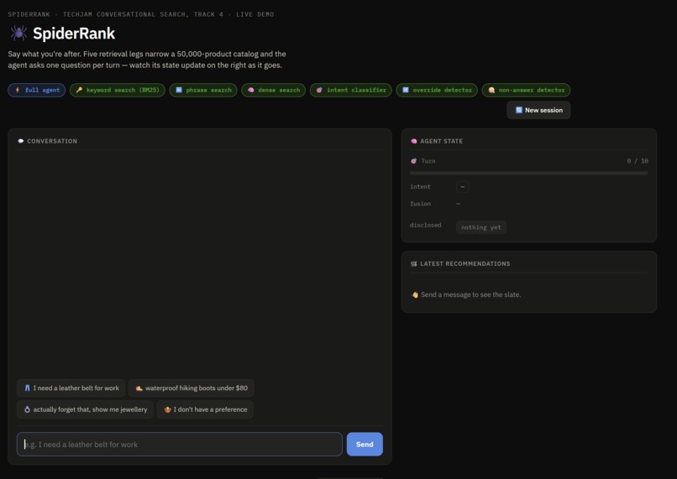Click the ring icon on the jewellery suggestion

coord(27,409)
